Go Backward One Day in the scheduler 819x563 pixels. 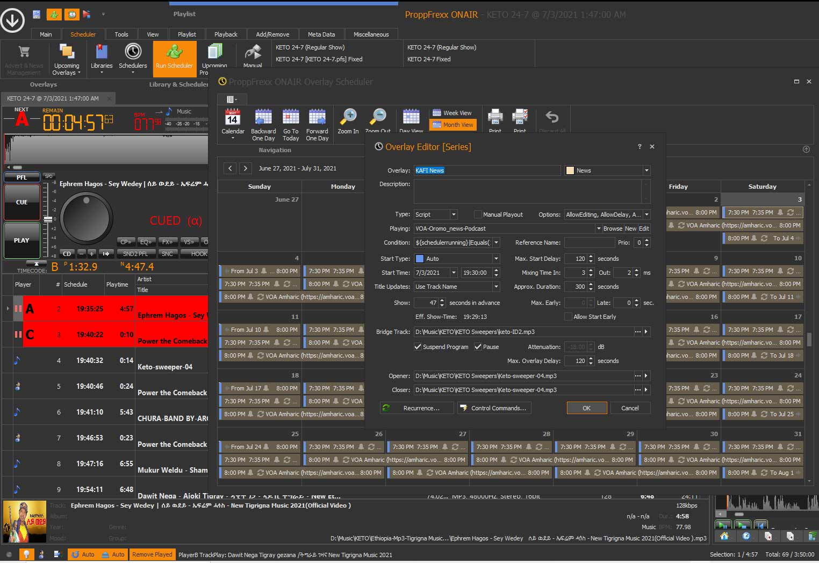(263, 124)
